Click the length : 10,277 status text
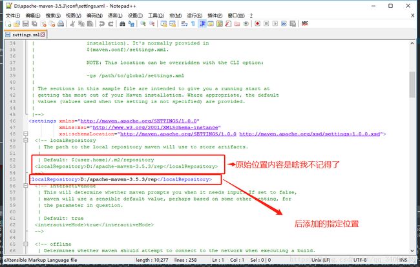Screen dimensions: 420x267 click(x=152, y=260)
